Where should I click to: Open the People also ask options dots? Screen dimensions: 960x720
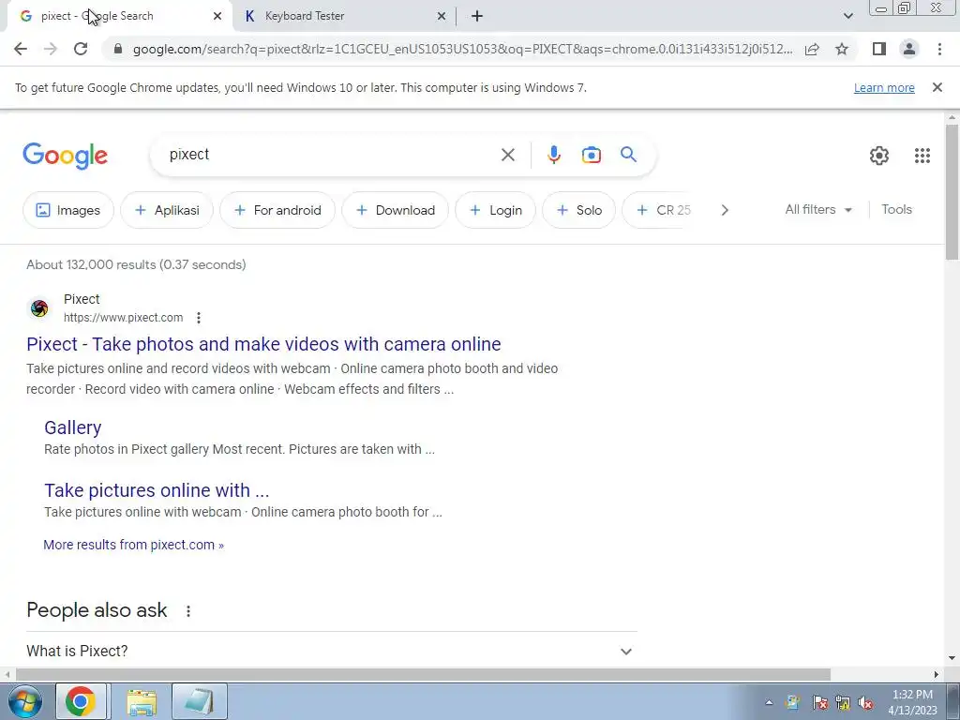point(187,611)
